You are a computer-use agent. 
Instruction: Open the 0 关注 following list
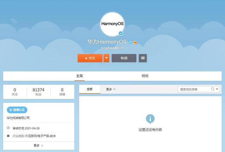point(14,92)
